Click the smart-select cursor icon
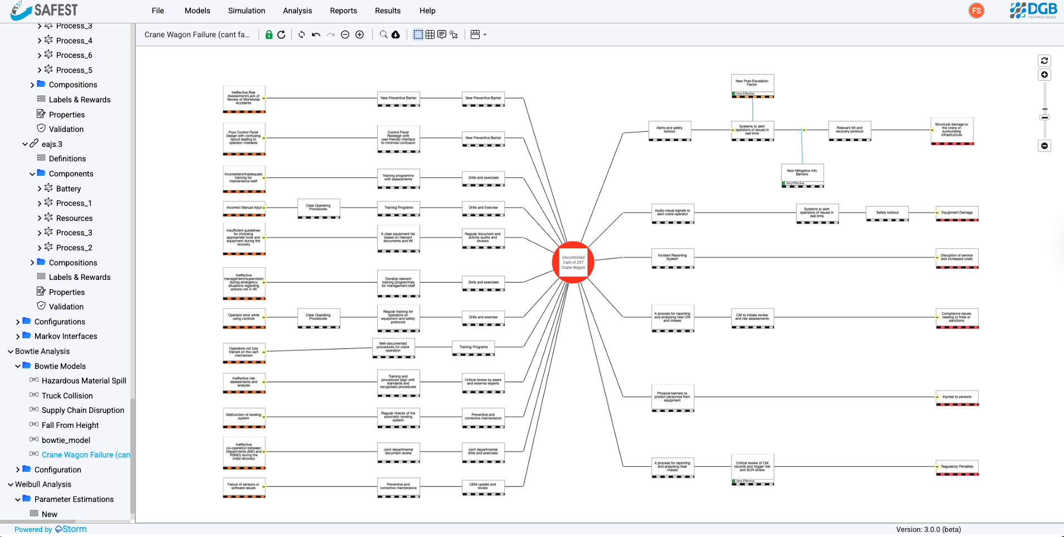 pyautogui.click(x=455, y=35)
